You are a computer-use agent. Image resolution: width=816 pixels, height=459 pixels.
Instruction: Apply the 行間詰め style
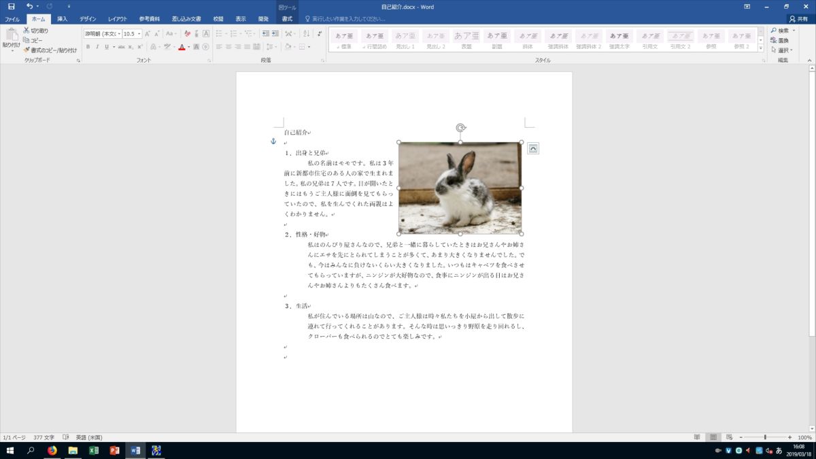375,39
